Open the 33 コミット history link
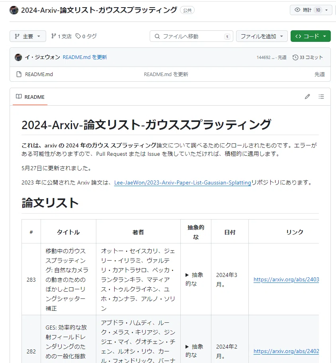 click(x=308, y=57)
